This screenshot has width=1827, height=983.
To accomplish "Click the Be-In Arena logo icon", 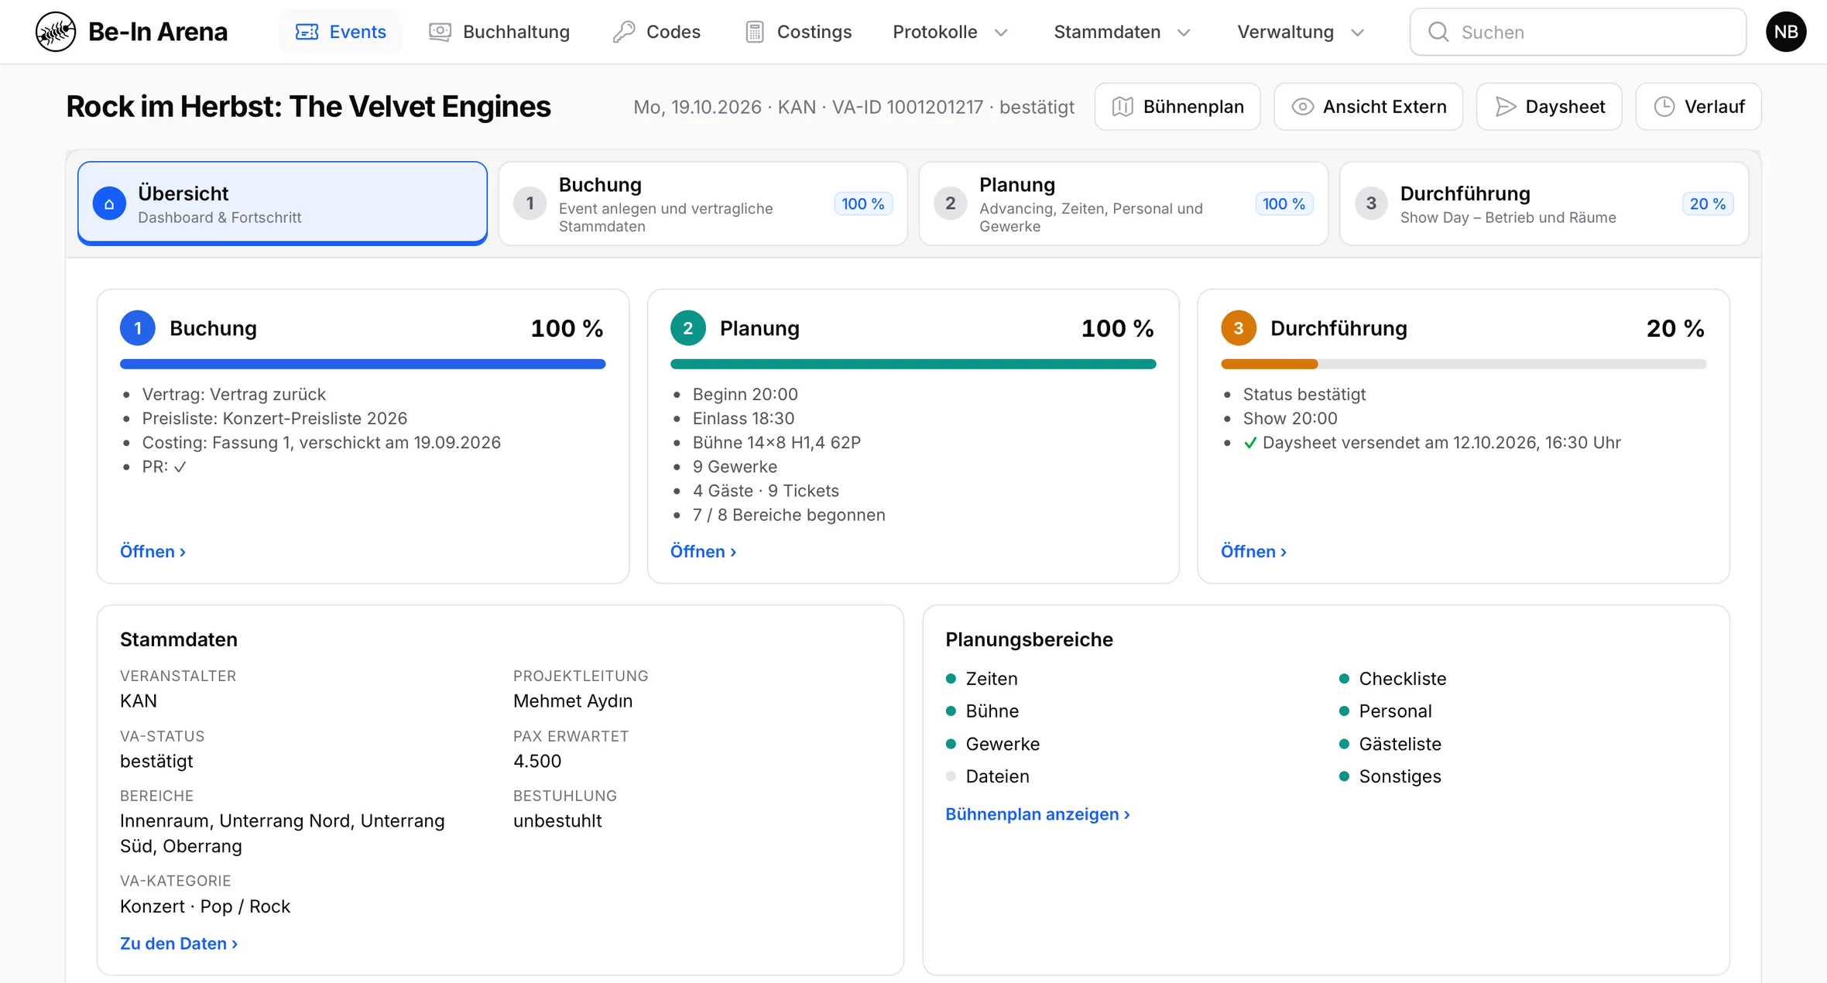I will (56, 32).
